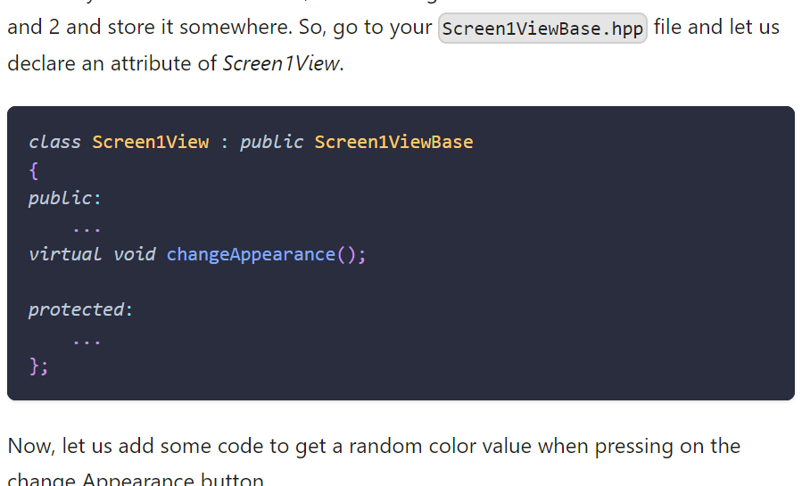Click the opening curly brace in the code
The width and height of the screenshot is (802, 486).
pyautogui.click(x=34, y=170)
